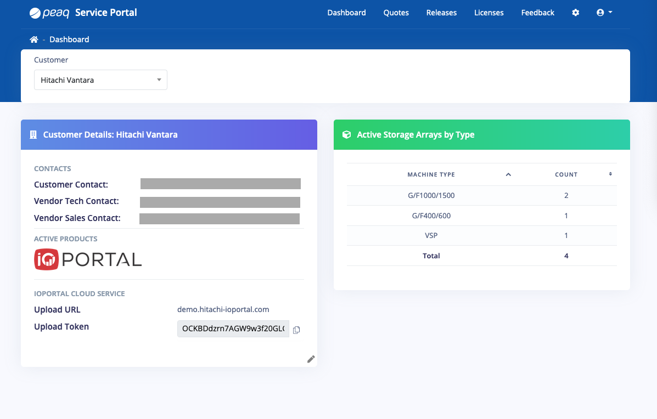The width and height of the screenshot is (657, 419).
Task: Click inside the Upload Token field
Action: coord(233,329)
